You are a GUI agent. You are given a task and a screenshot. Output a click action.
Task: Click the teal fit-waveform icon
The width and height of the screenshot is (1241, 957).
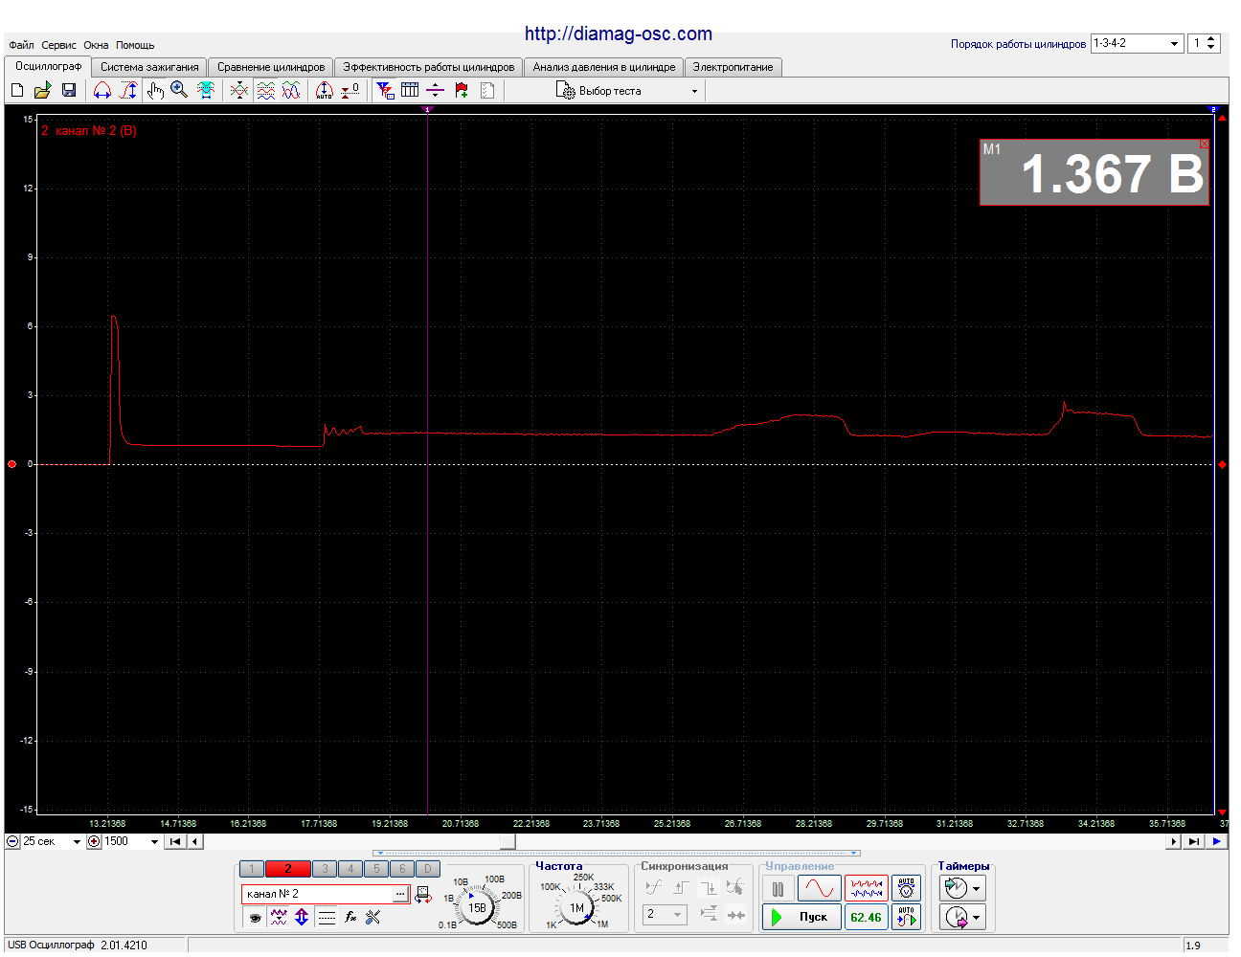(x=205, y=90)
